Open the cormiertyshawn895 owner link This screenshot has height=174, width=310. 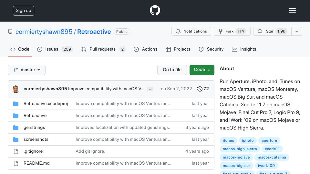pos(44,32)
